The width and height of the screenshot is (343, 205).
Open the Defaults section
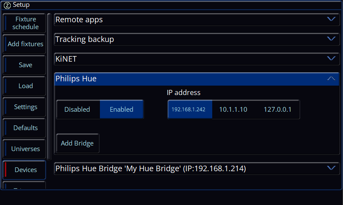(x=24, y=128)
